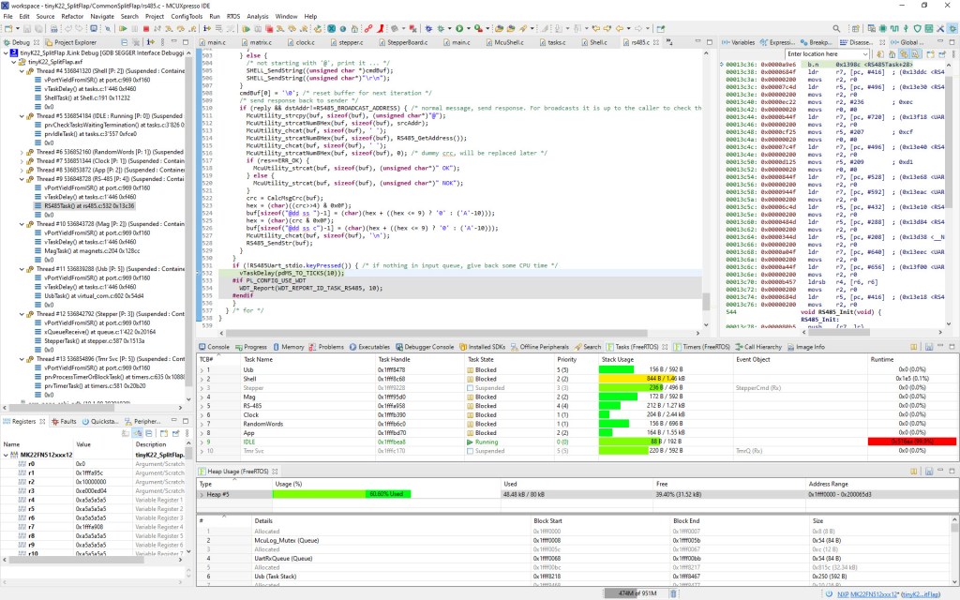The height and width of the screenshot is (600, 960).
Task: Click the Resume debug toolbar icon
Action: [x=123, y=29]
